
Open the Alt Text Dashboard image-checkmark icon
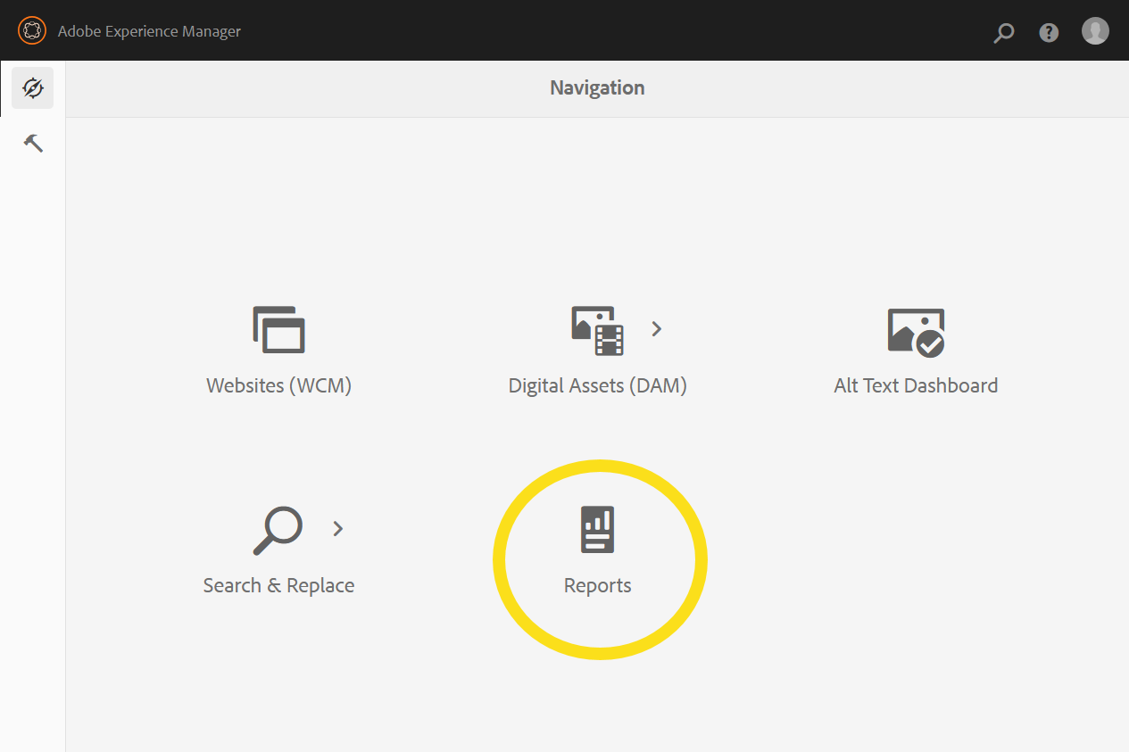click(916, 332)
